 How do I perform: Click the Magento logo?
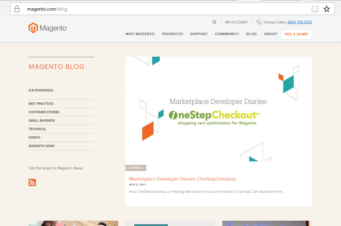click(48, 28)
